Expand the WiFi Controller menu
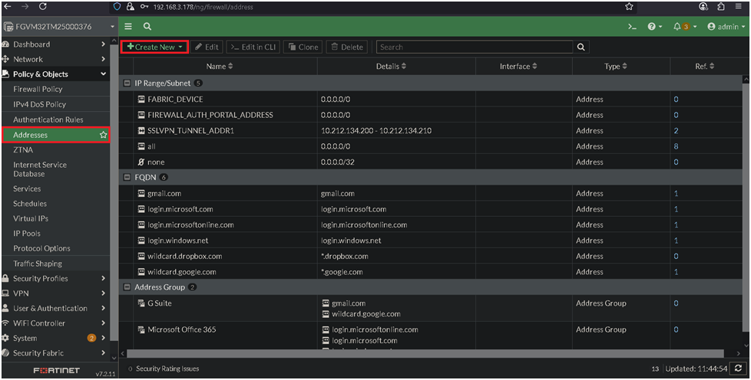The width and height of the screenshot is (751, 380). point(55,323)
